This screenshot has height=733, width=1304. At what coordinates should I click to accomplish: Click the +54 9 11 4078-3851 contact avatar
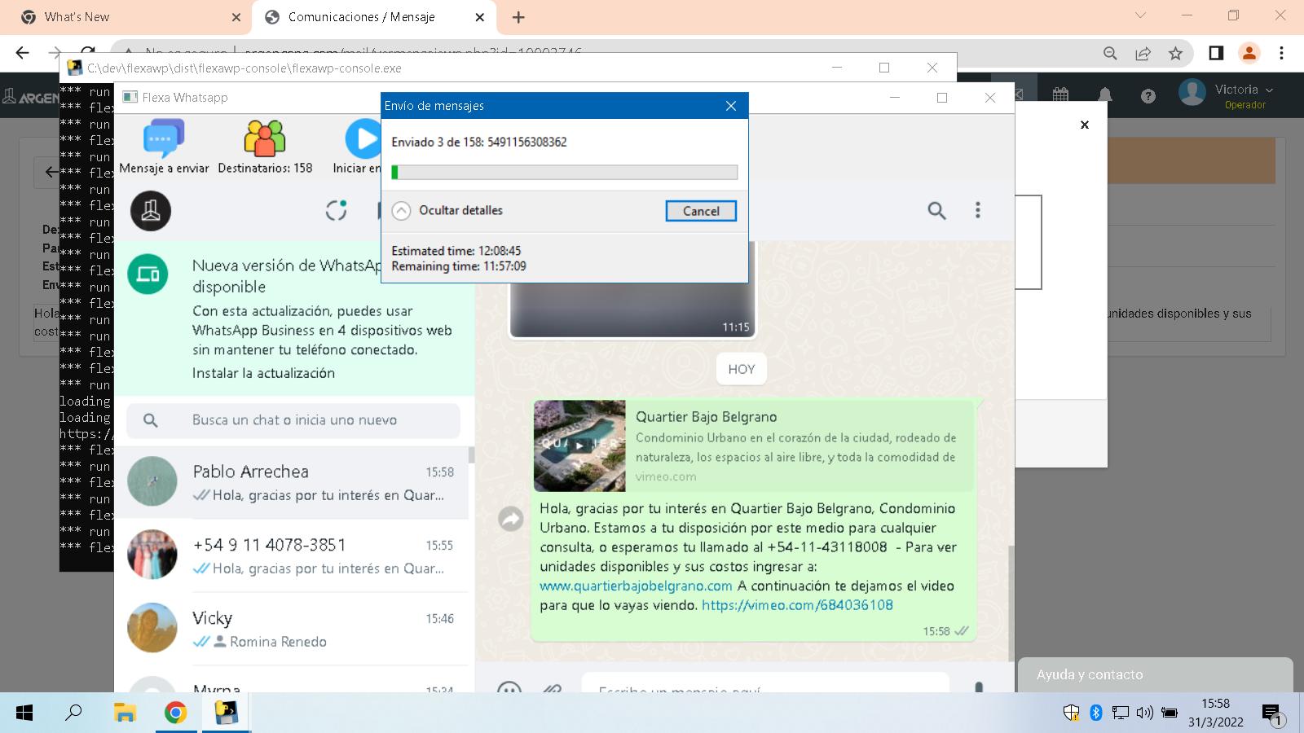[152, 555]
